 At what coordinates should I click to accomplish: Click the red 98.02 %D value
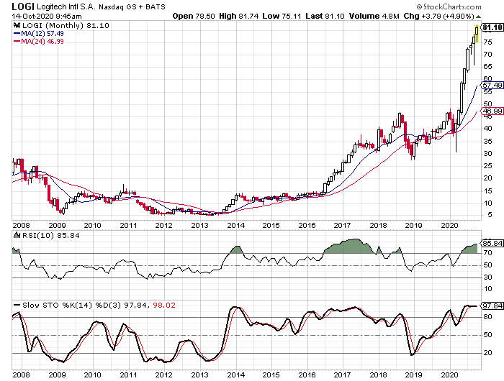[164, 305]
